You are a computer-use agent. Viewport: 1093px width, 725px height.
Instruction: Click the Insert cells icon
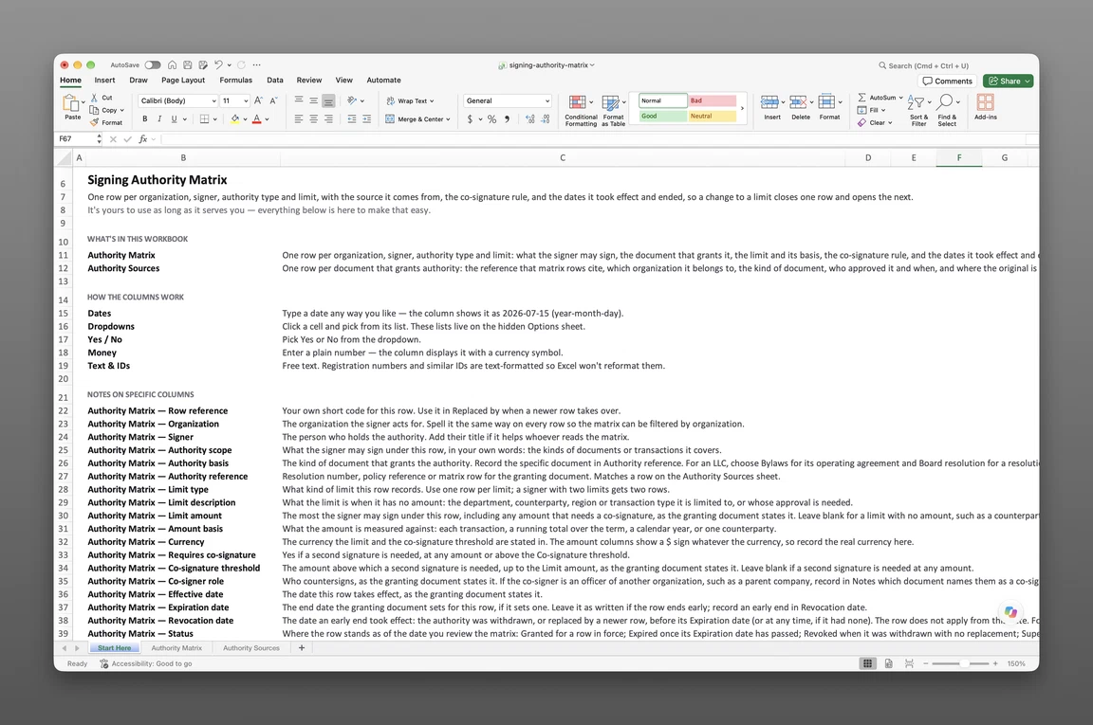coord(769,102)
